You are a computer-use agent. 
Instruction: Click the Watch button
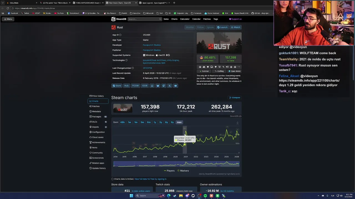pyautogui.click(x=236, y=27)
